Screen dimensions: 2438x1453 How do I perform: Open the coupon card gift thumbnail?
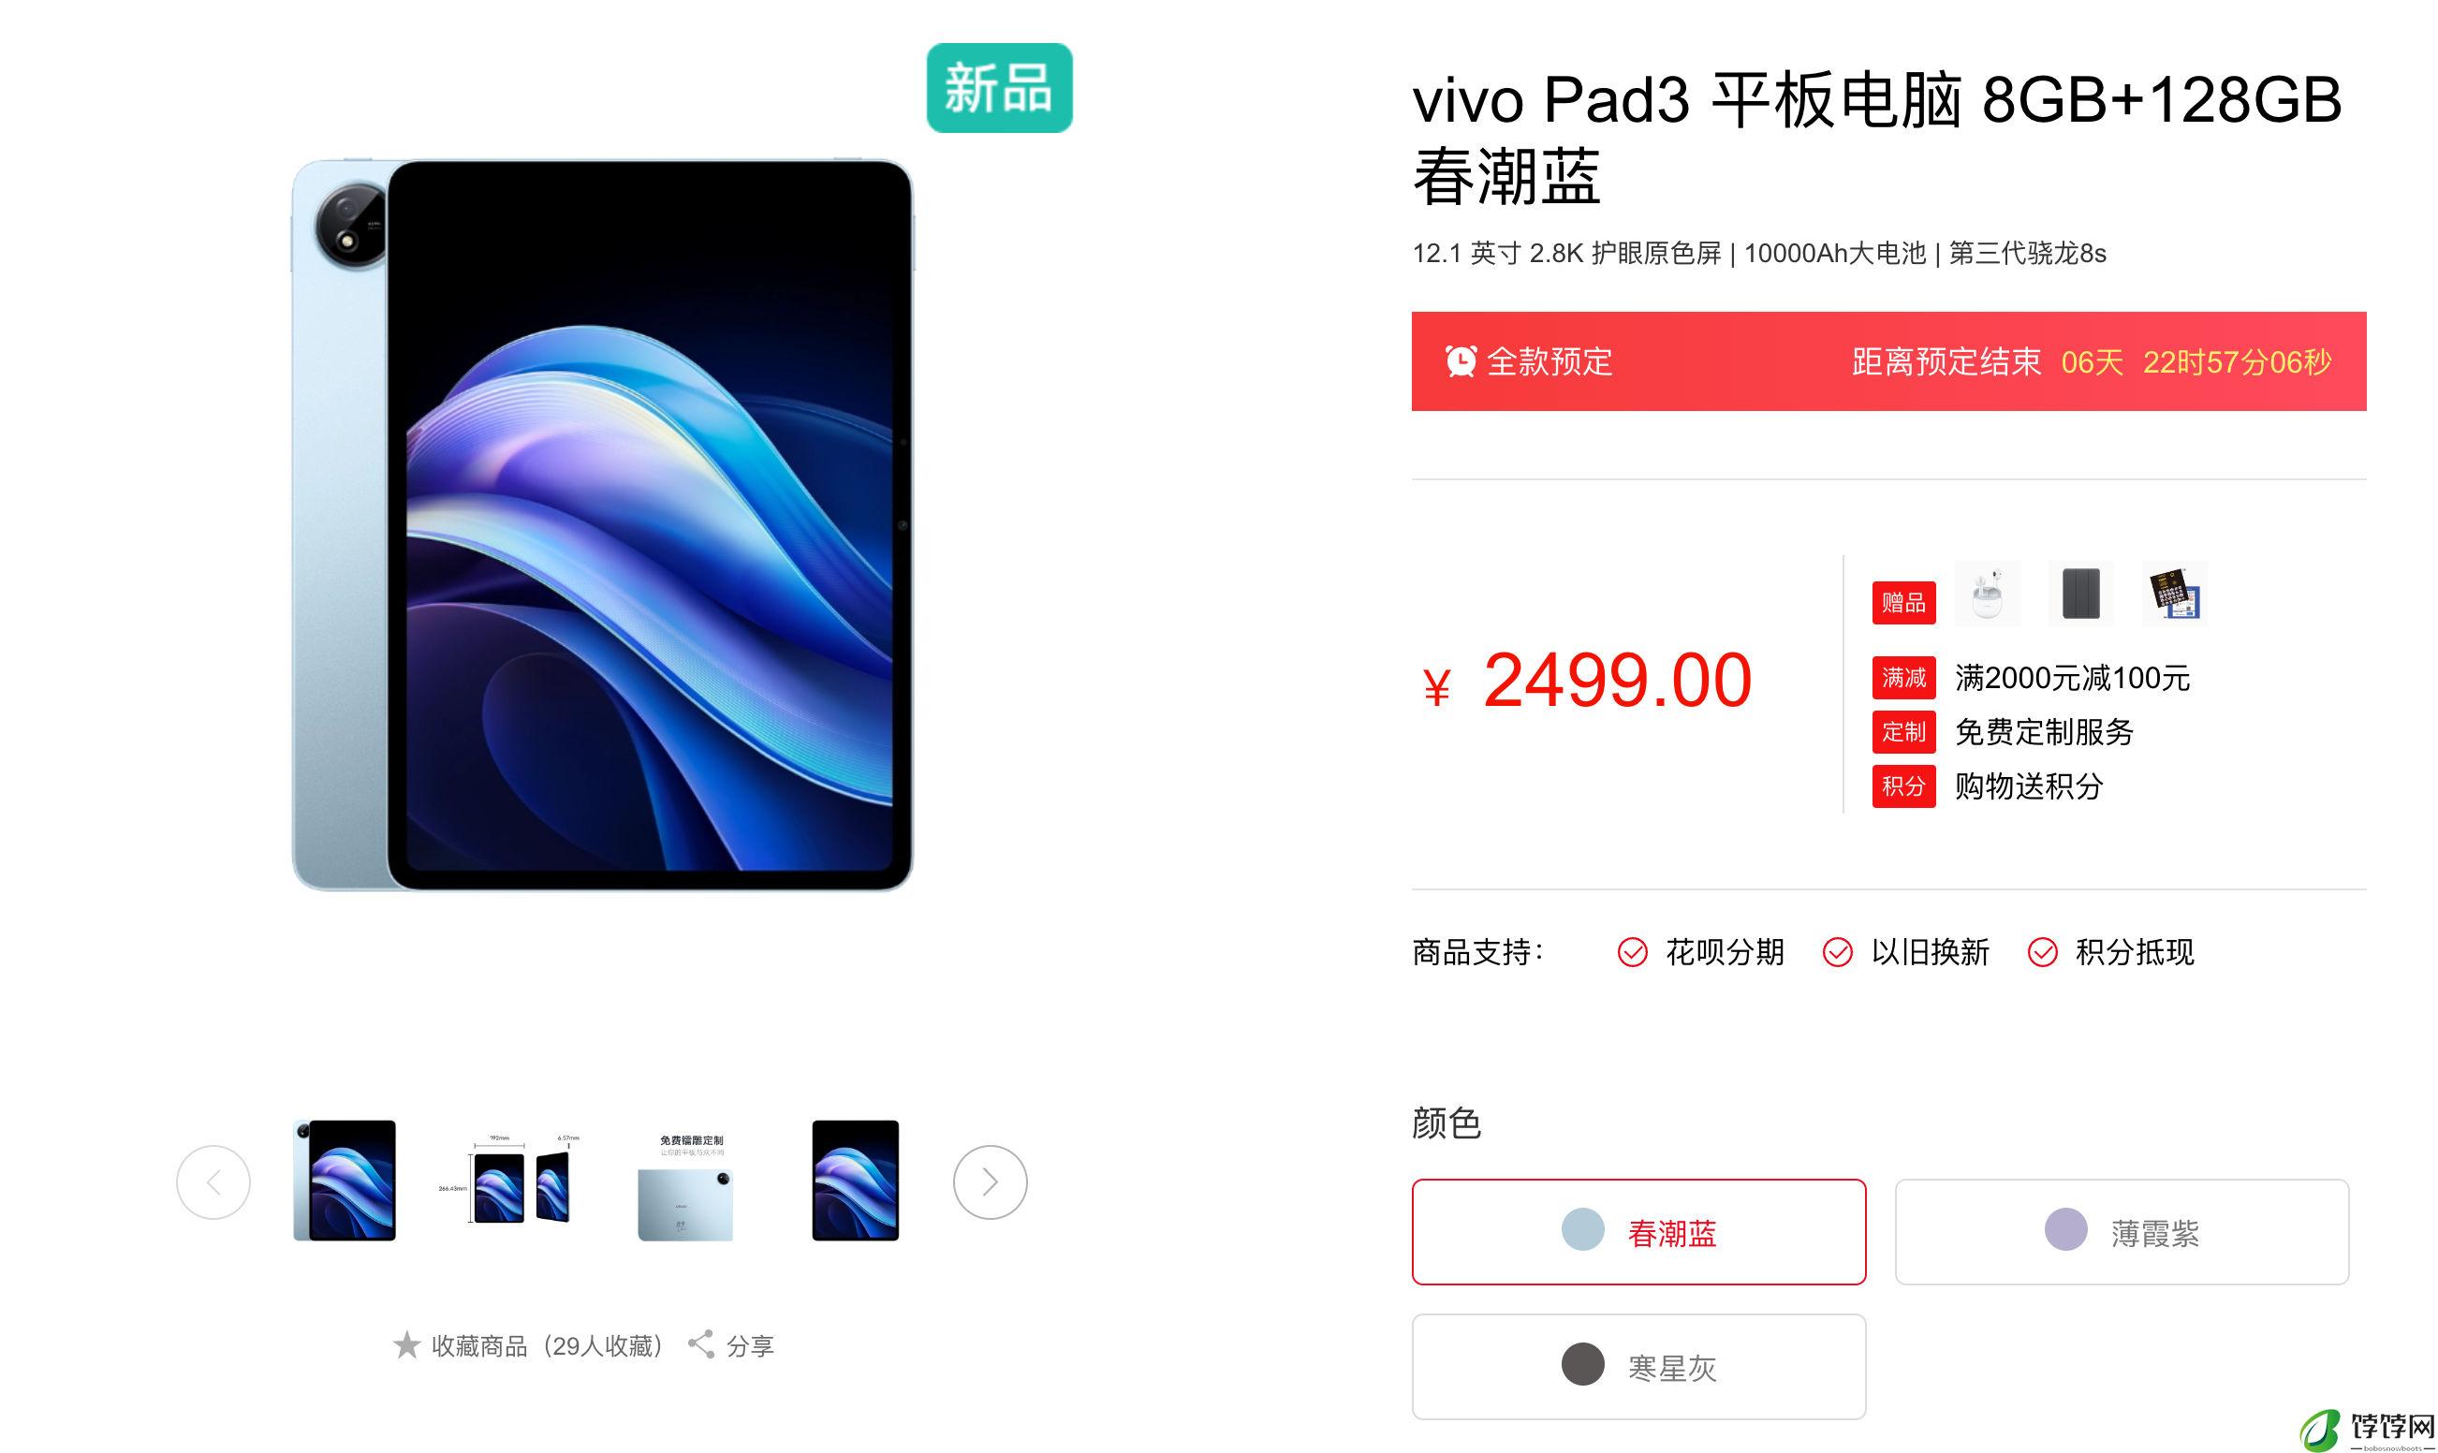2175,594
